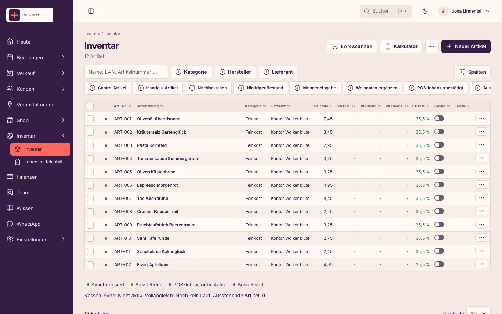Expand the Buchungen sidebar section

(x=37, y=58)
